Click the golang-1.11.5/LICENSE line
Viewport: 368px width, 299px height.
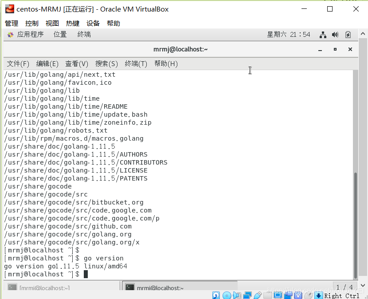pyautogui.click(x=76, y=170)
